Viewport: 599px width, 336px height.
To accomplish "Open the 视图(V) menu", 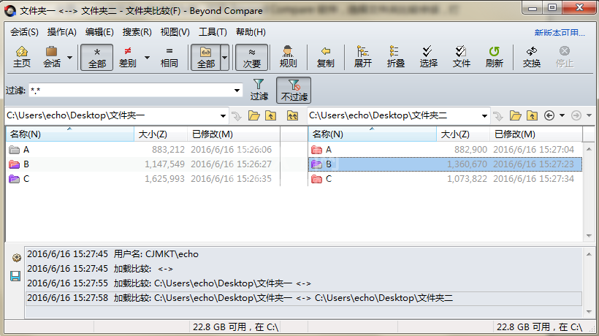I will click(175, 32).
